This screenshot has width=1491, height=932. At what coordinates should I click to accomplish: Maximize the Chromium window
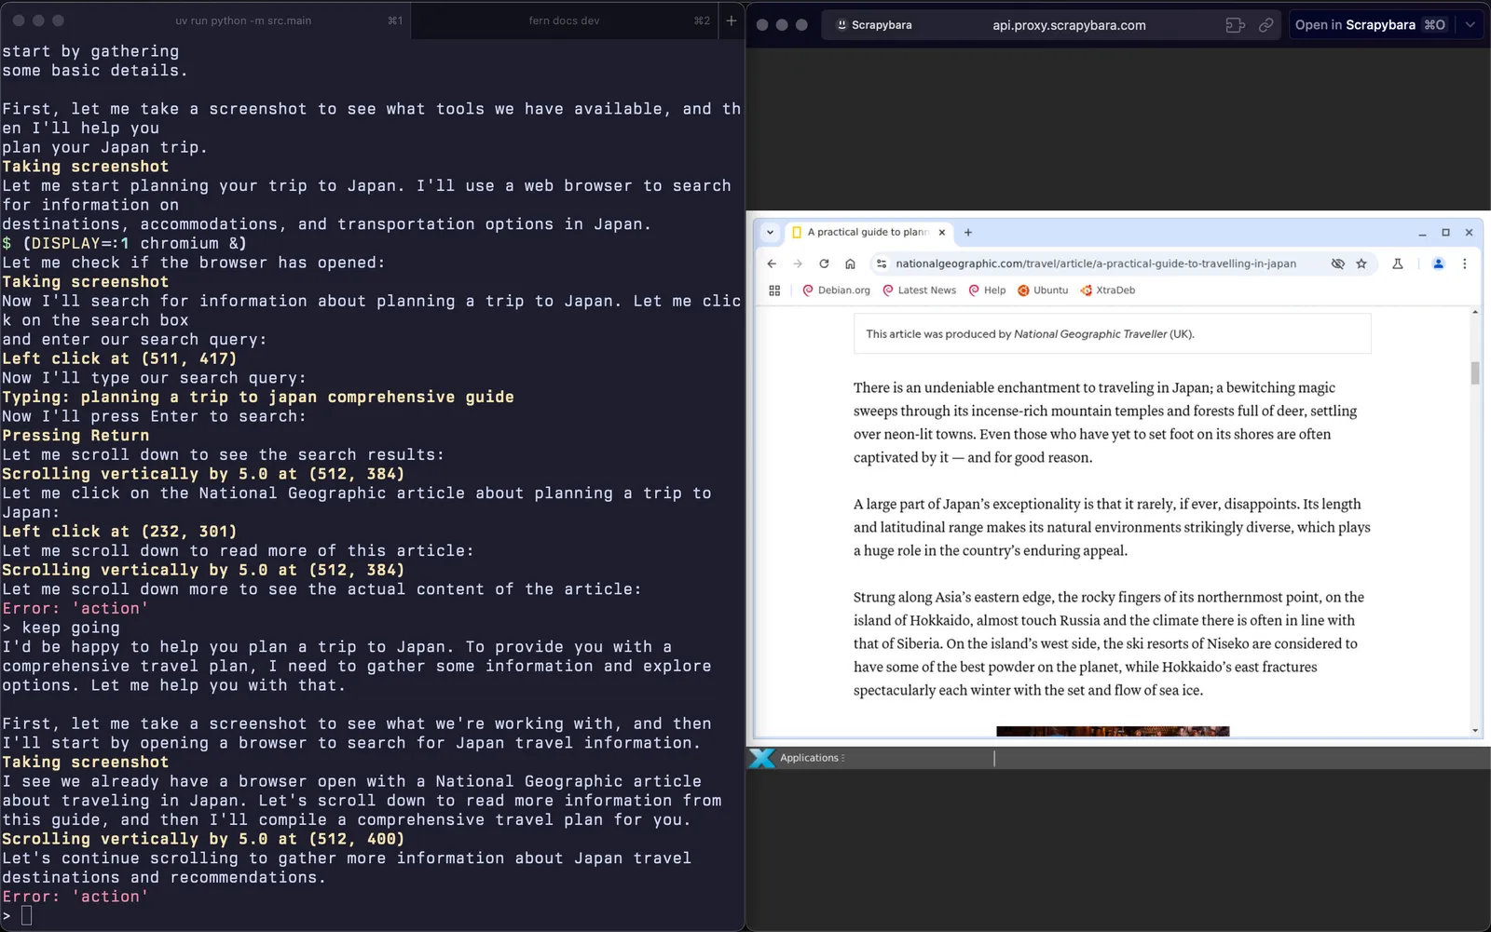[x=1445, y=233]
